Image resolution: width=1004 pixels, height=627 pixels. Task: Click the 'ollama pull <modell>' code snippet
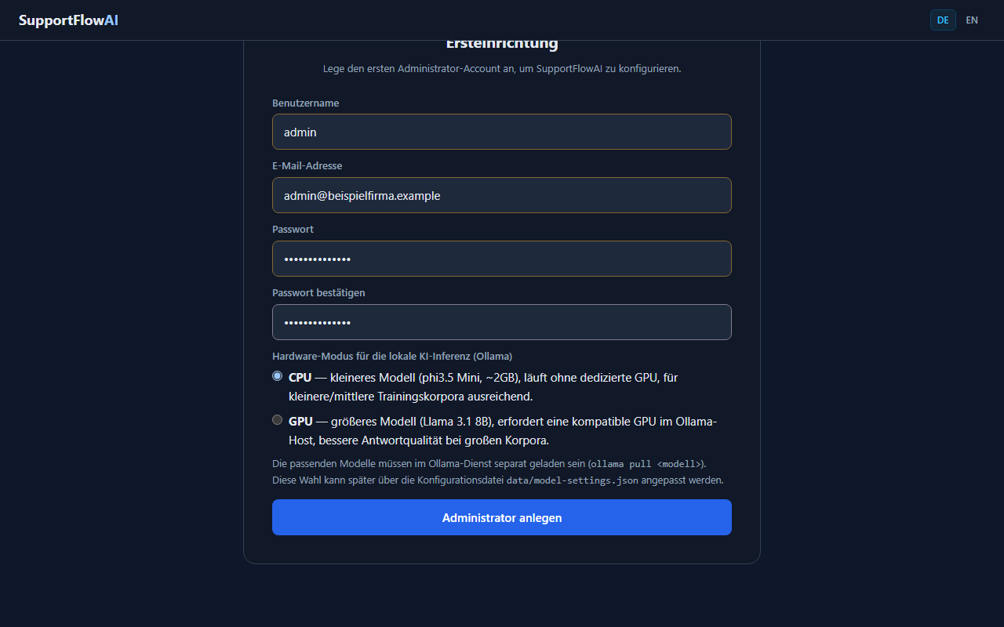point(647,463)
